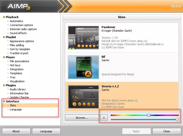Open the Playback settings section

point(12,17)
